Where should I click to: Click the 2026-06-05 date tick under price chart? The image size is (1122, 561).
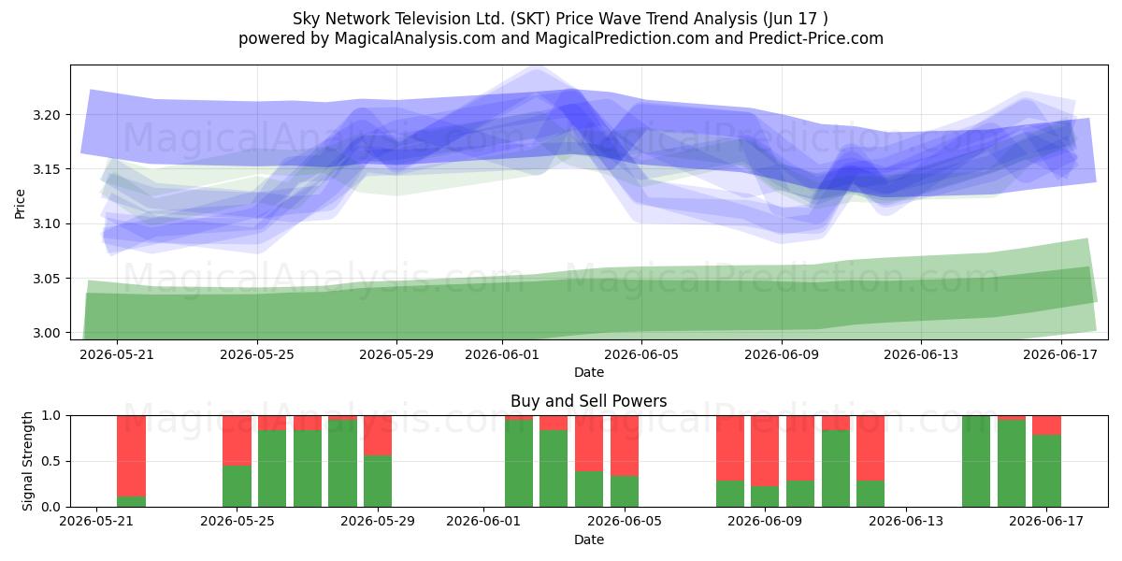pos(641,354)
